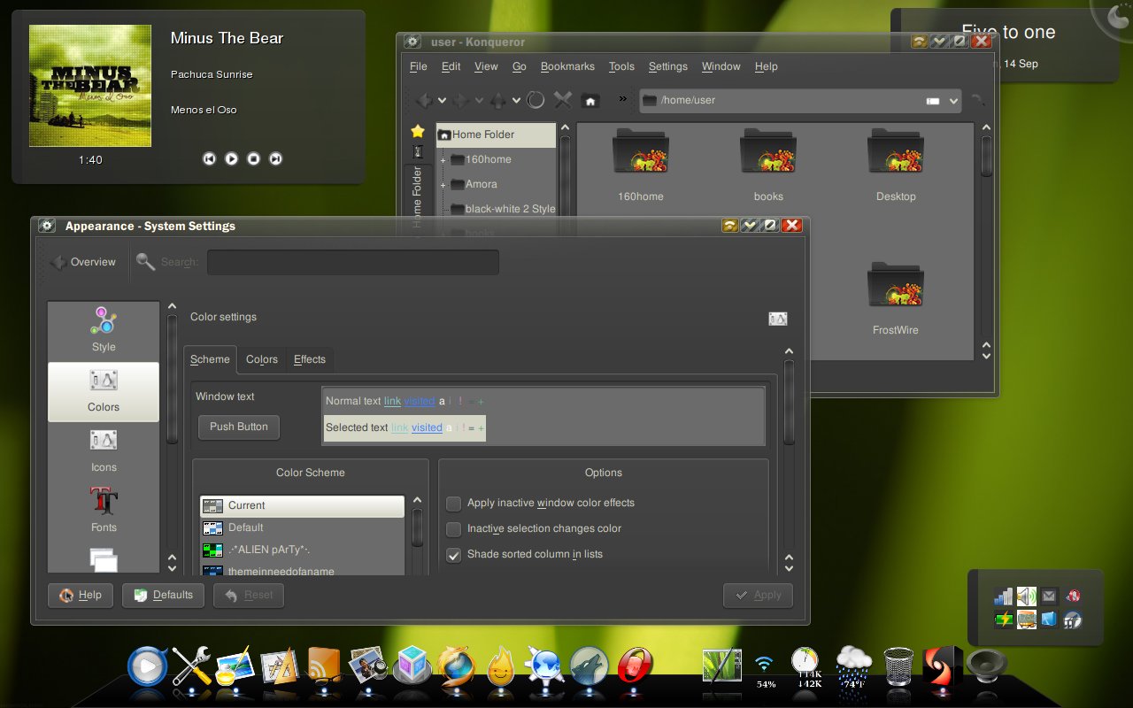Open the Desktop folder icon
Screen dimensions: 1133x708
pos(896,152)
